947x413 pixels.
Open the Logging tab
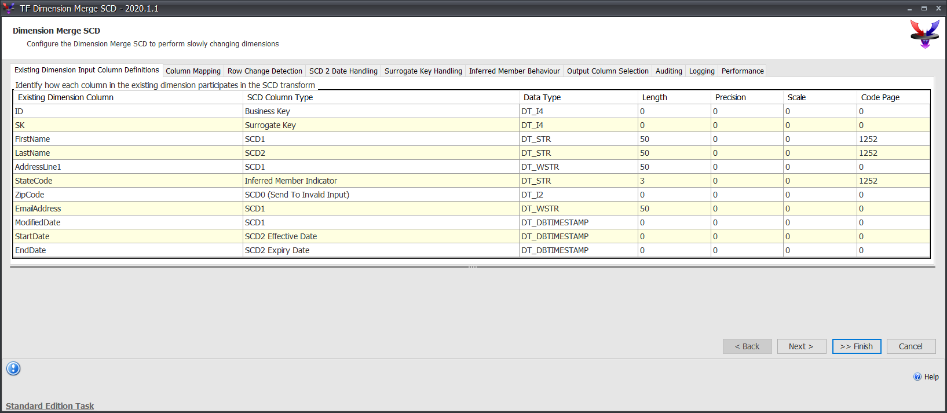click(702, 71)
